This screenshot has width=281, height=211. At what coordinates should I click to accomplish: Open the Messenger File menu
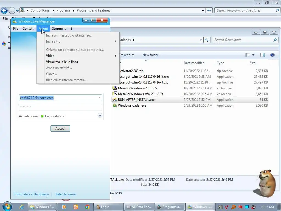click(16, 28)
